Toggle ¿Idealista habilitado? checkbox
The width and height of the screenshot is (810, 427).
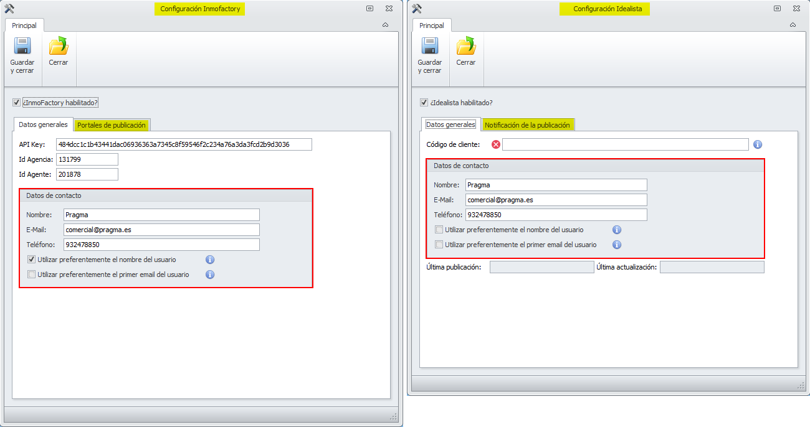[x=424, y=102]
